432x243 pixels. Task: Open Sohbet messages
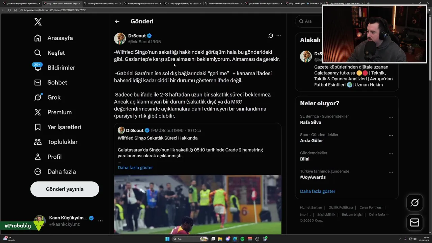(x=50, y=83)
